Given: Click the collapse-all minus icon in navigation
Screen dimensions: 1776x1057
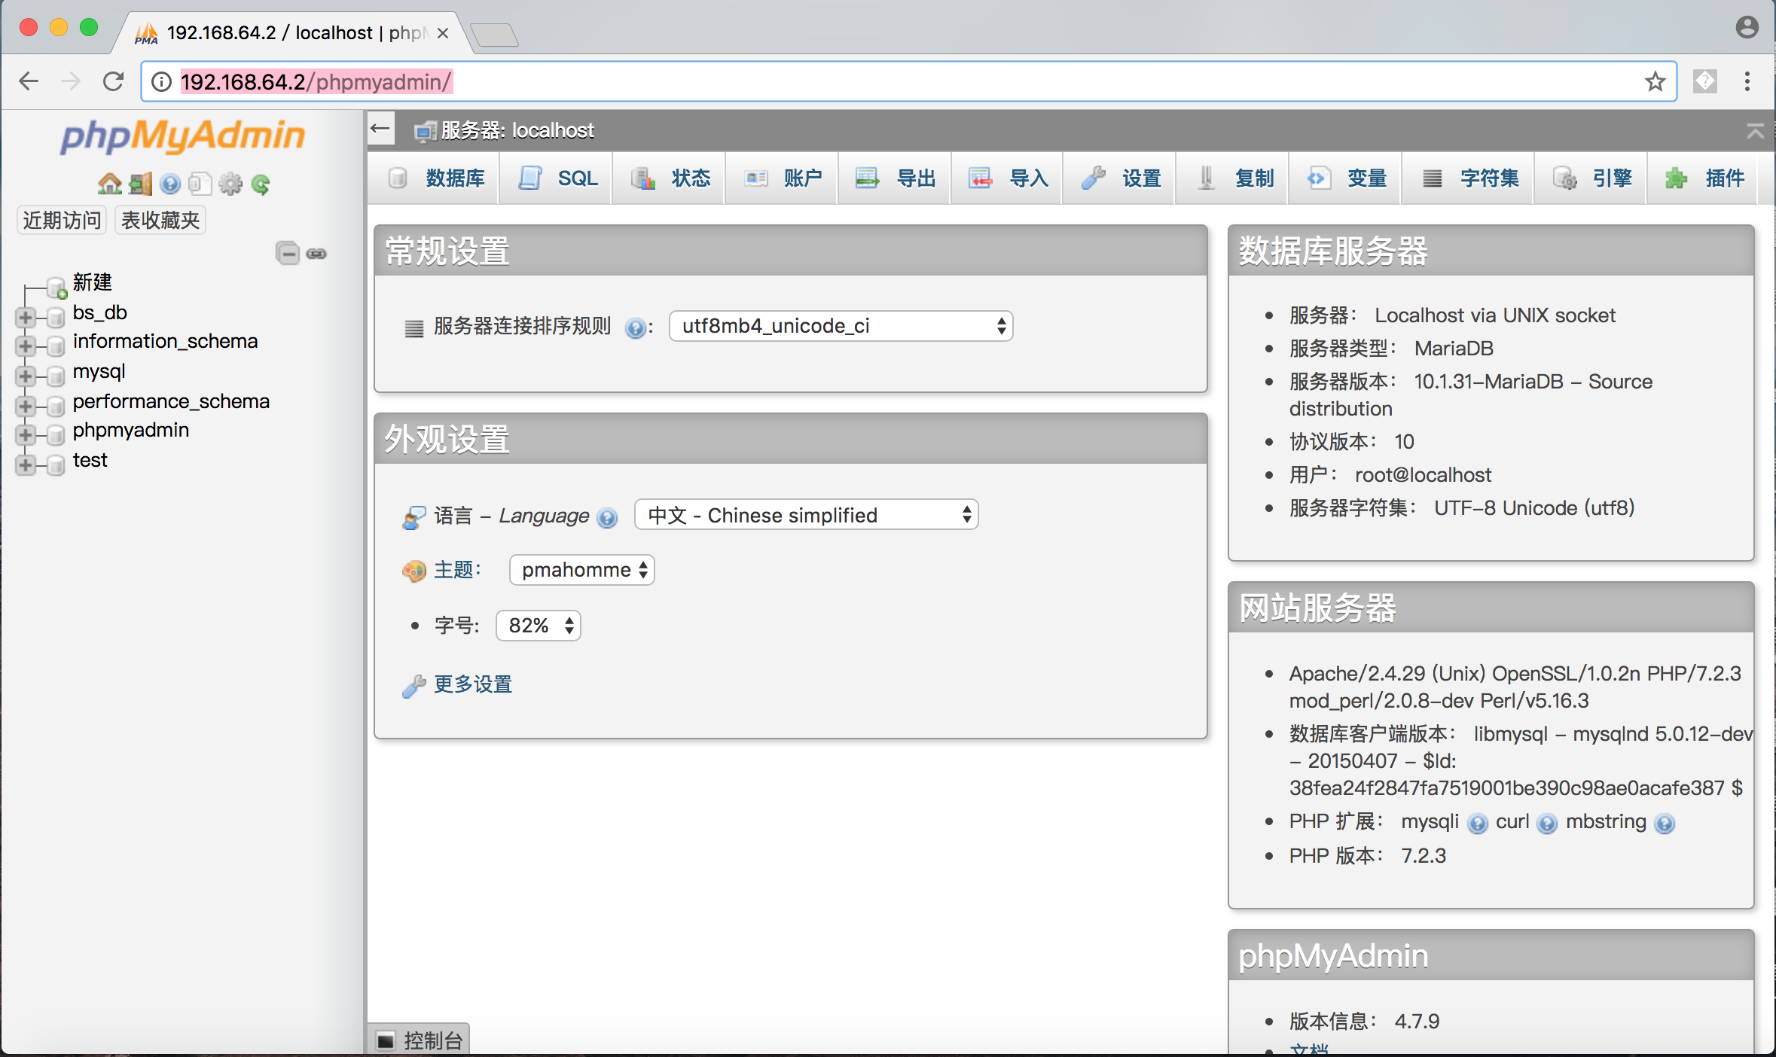Looking at the screenshot, I should point(287,253).
